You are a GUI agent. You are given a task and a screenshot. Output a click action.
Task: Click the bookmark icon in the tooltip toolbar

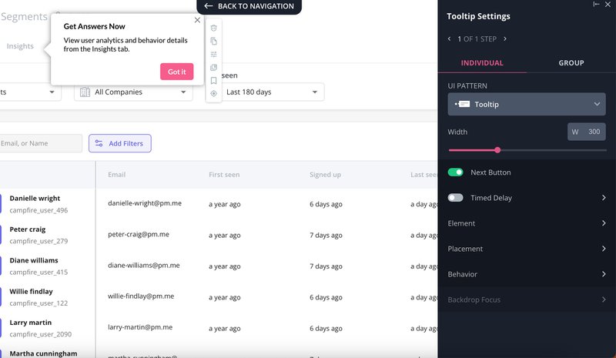coord(214,81)
